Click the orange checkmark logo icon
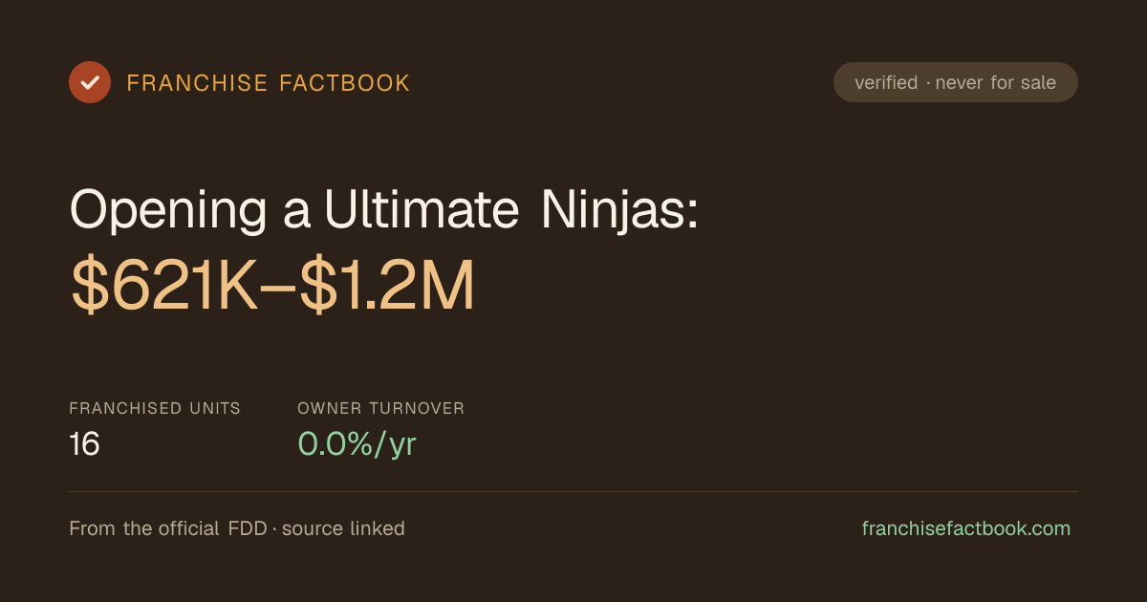 [x=90, y=82]
